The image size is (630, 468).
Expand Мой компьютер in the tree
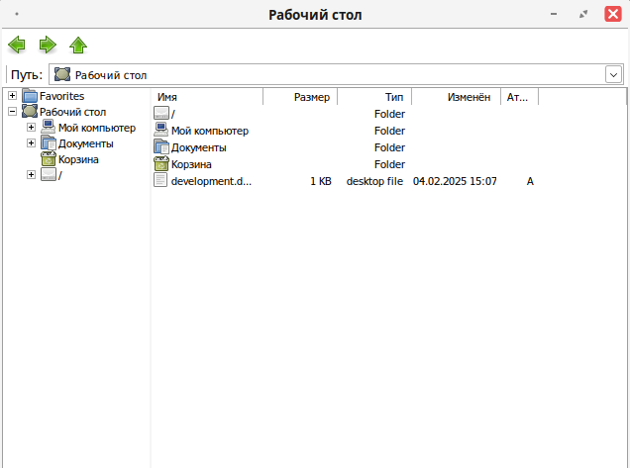pos(31,128)
